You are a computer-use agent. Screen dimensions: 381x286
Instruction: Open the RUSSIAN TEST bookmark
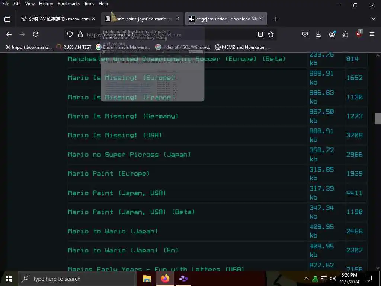[74, 47]
